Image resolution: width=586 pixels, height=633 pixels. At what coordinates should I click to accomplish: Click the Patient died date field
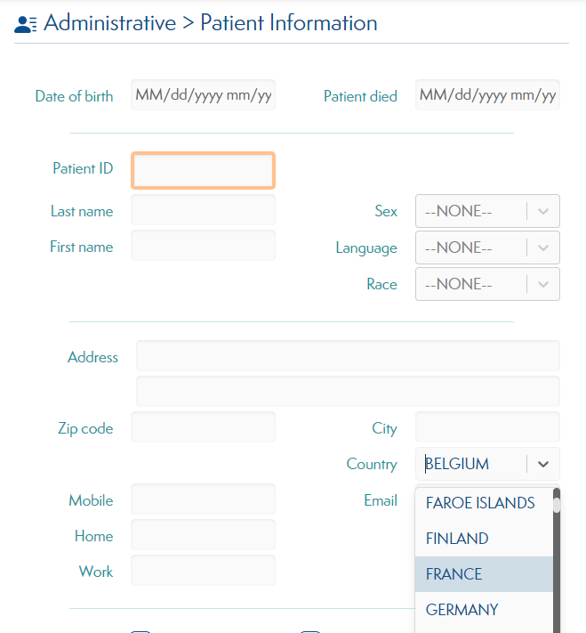[x=487, y=95]
